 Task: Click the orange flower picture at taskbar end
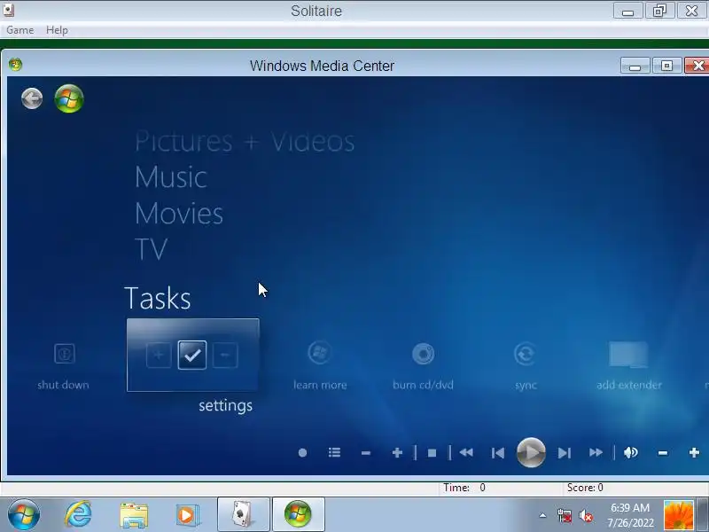[678, 515]
